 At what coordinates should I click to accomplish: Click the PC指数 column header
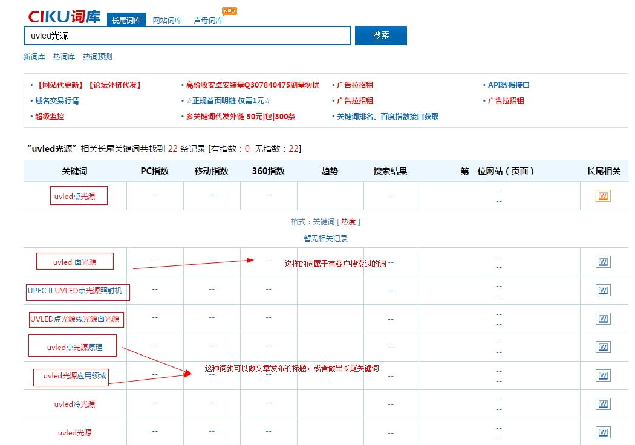pyautogui.click(x=155, y=171)
